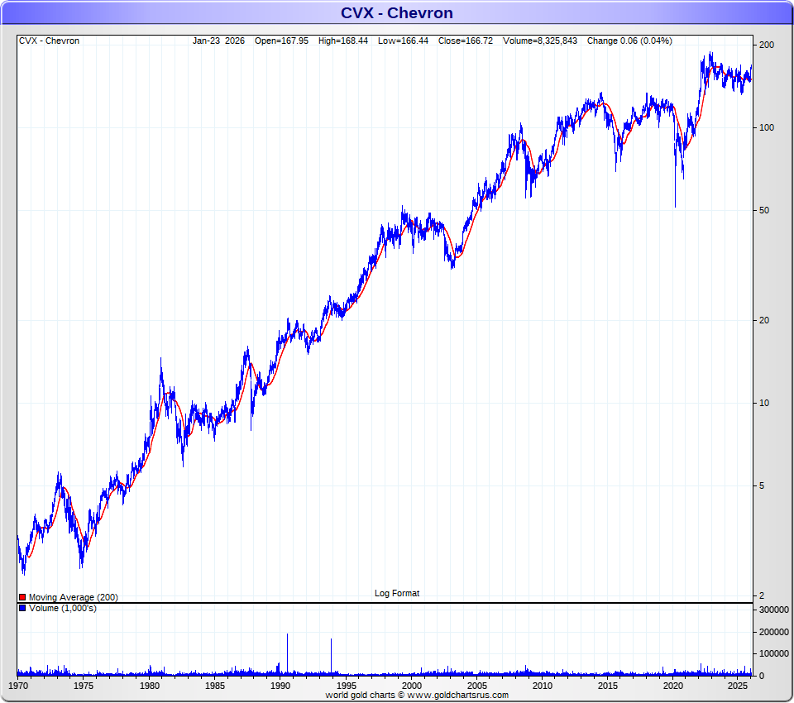Click the 2025 year axis label

tap(739, 686)
